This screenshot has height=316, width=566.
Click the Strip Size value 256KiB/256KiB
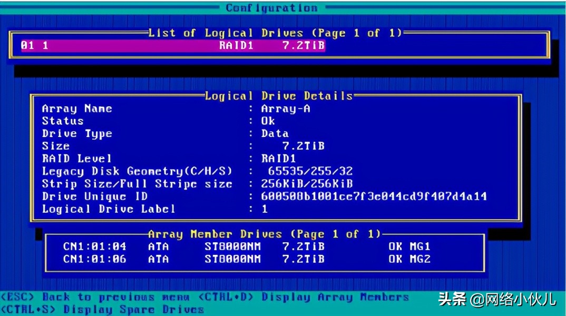point(307,184)
